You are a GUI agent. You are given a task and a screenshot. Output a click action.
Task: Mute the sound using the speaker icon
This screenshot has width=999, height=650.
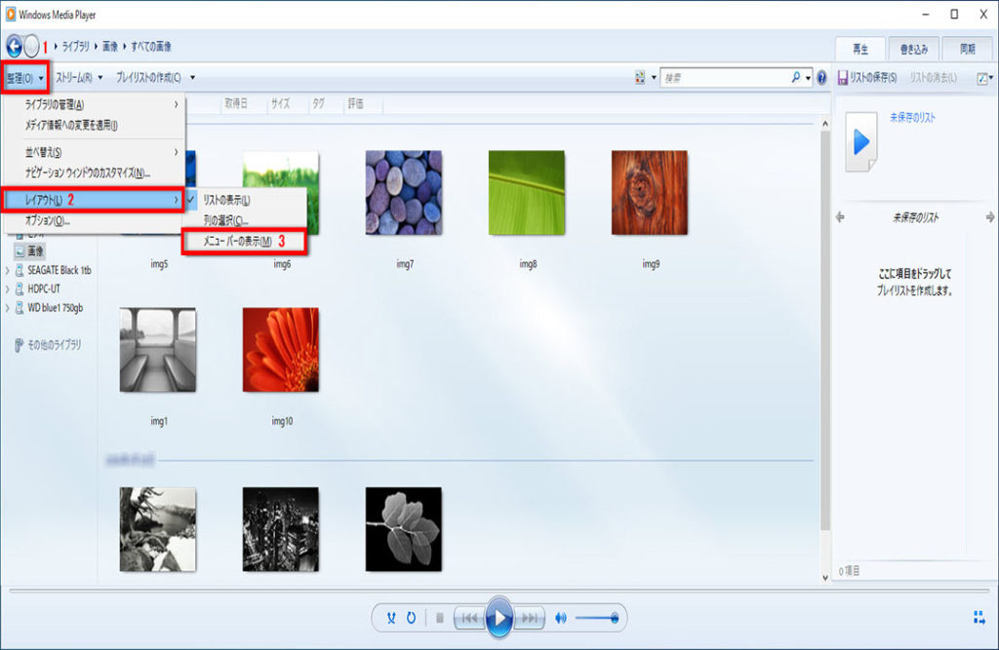coord(561,617)
